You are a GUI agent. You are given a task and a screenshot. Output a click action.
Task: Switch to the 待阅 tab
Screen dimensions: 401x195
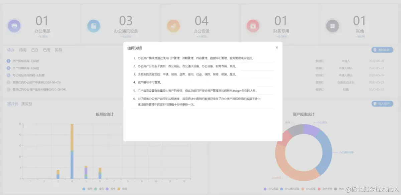point(23,50)
